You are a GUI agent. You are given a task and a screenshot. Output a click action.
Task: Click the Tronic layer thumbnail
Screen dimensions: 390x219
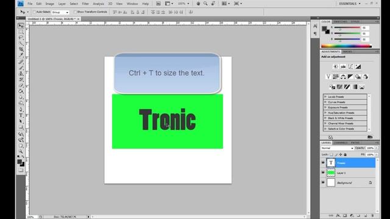331,163
